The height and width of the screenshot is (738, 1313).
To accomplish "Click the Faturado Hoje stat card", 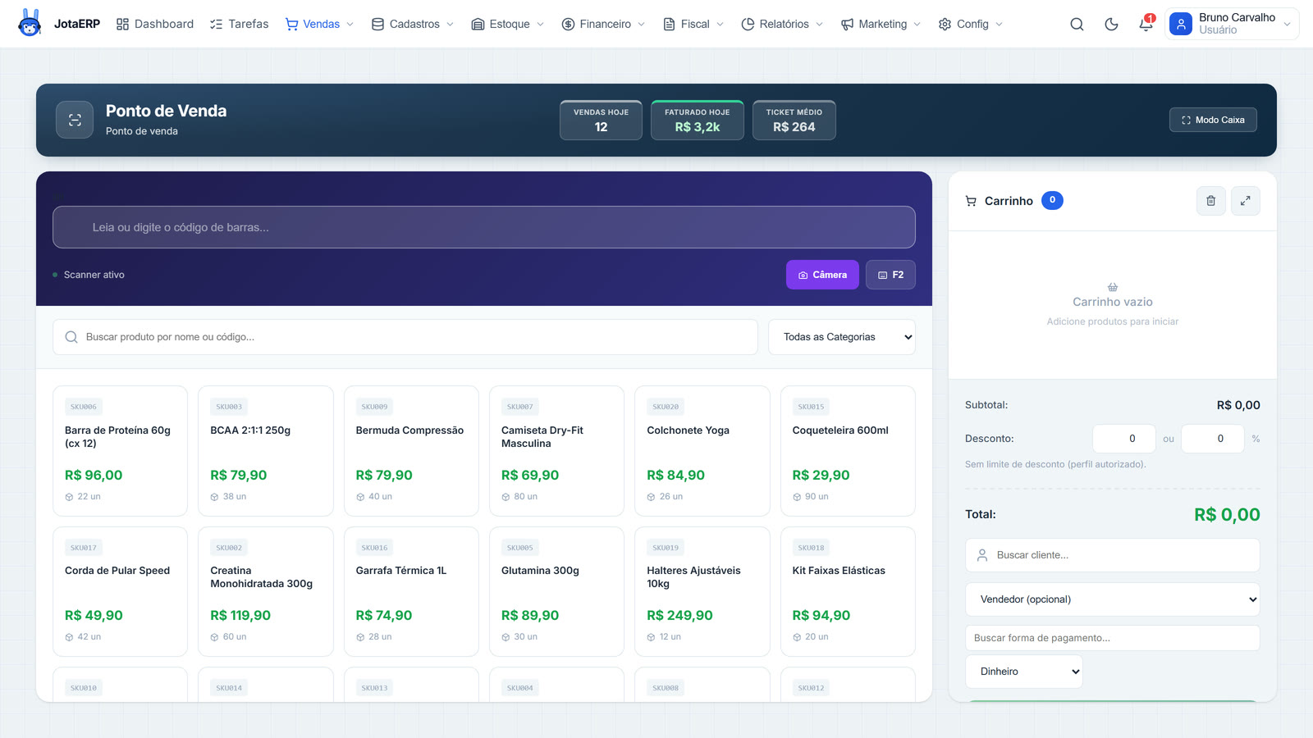I will coord(698,120).
